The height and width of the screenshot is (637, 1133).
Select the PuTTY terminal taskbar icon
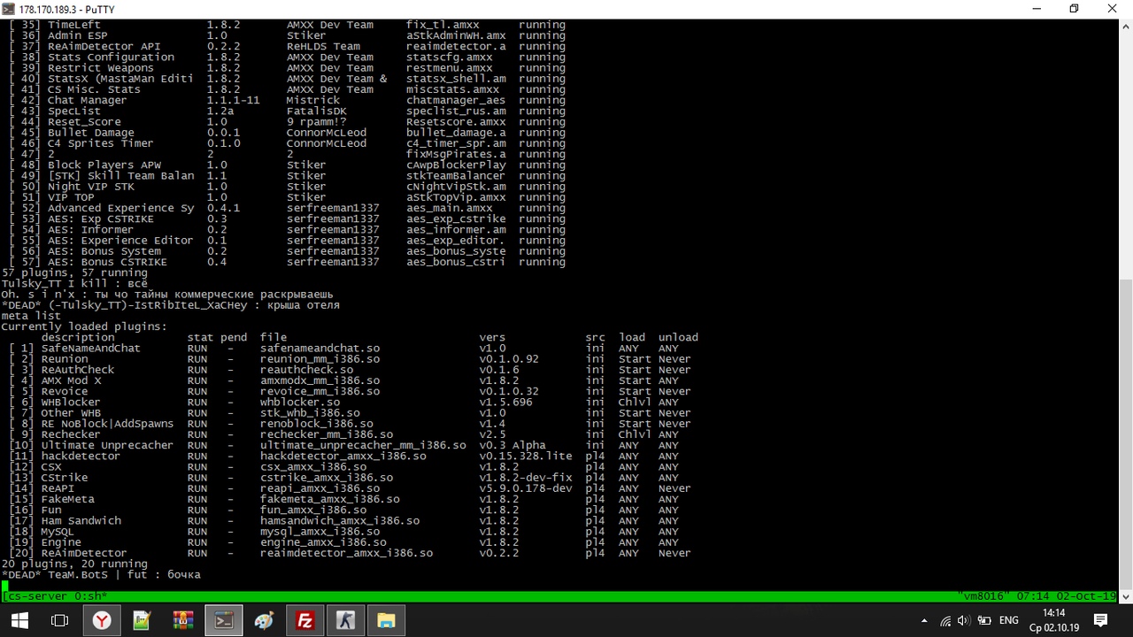tap(223, 621)
